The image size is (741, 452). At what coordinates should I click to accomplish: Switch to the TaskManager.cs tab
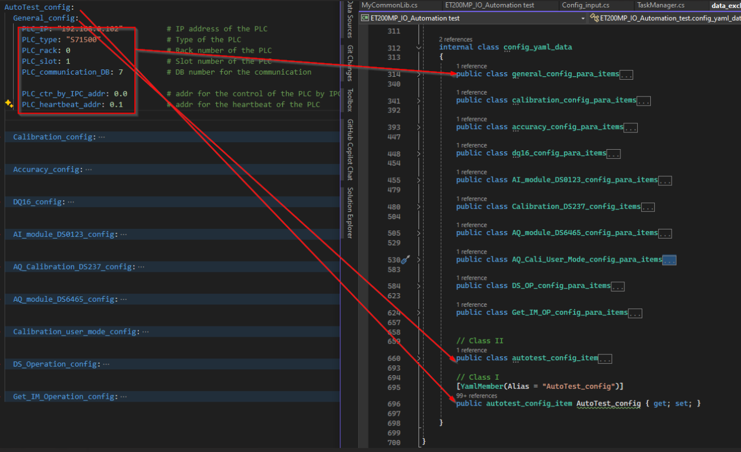pyautogui.click(x=661, y=5)
